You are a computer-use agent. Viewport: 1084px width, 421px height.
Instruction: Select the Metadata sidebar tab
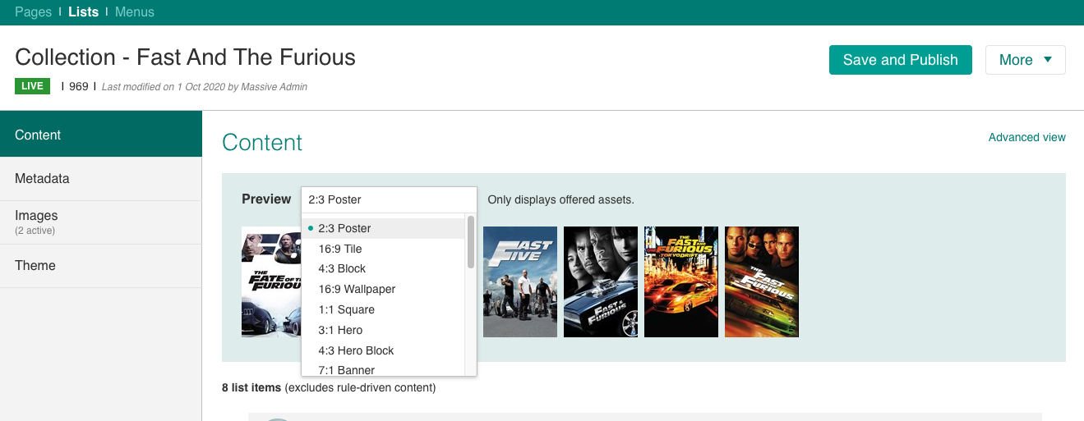pos(101,179)
